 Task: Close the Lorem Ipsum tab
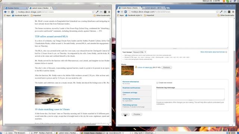(x=164, y=8)
